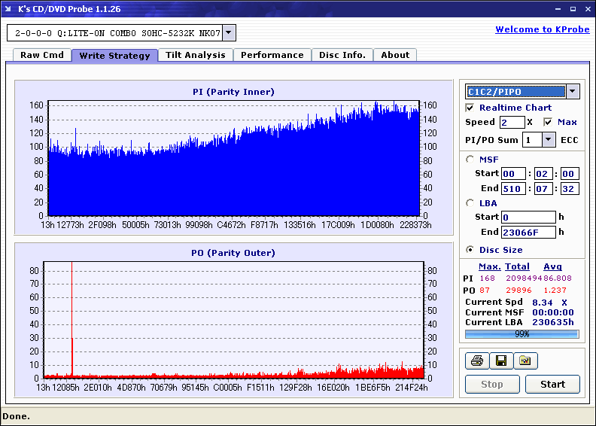Screen dimensions: 596x426
Task: Click the 99% scan progress bar
Action: point(521,333)
